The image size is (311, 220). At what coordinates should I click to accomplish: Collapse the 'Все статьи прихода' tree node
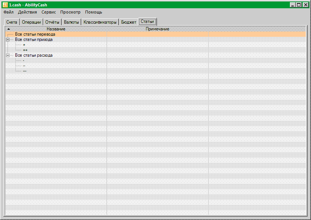click(x=8, y=39)
